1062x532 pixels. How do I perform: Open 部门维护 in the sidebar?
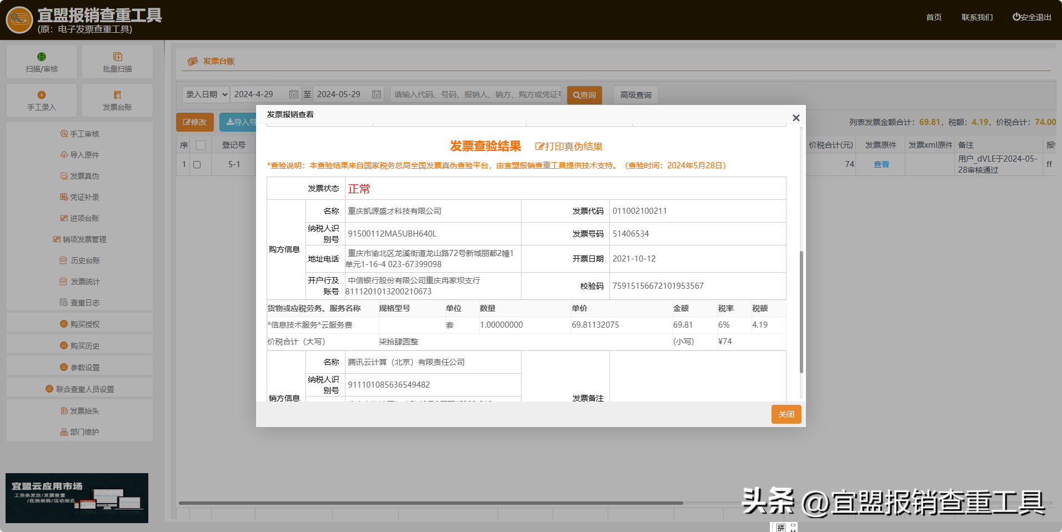coord(79,432)
